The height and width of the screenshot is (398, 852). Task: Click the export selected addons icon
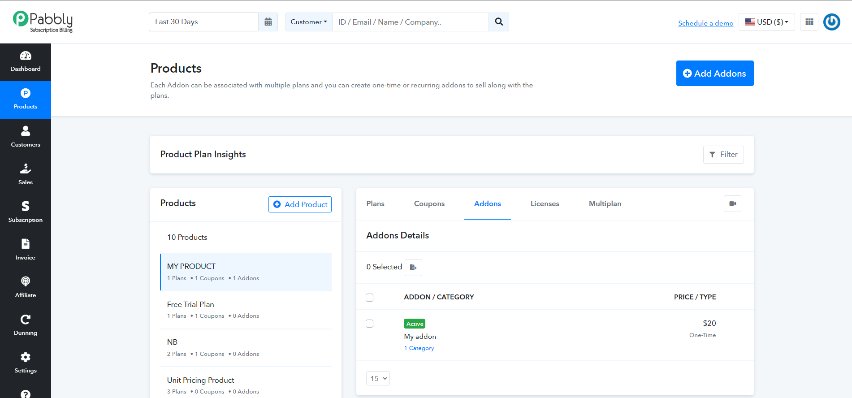coord(413,268)
